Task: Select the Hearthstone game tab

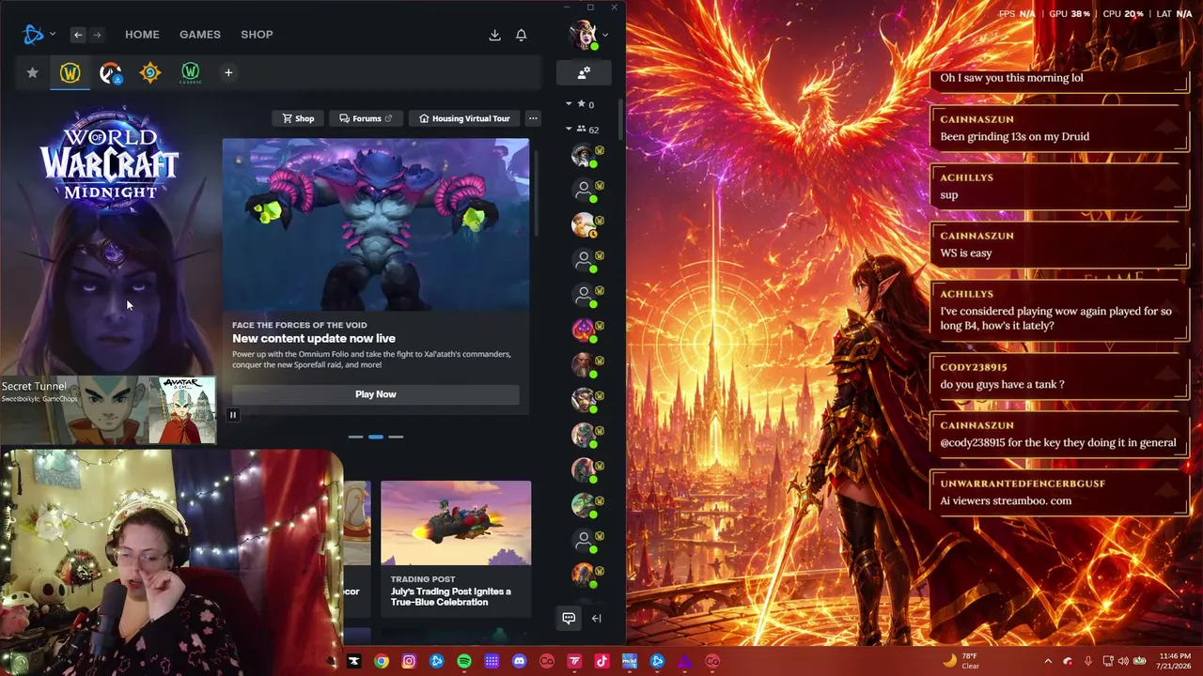Action: (x=150, y=72)
